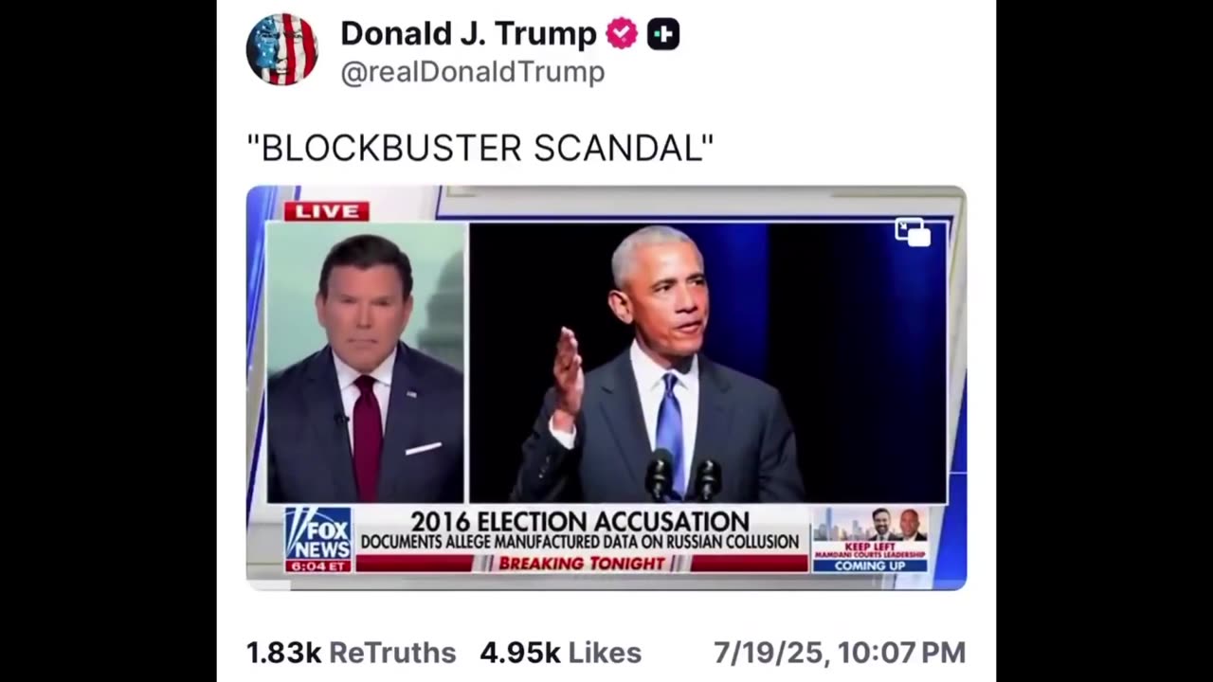The height and width of the screenshot is (682, 1213).
Task: Click the flag-themed profile avatar
Action: pos(281,49)
